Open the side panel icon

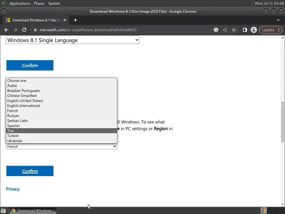(245, 30)
